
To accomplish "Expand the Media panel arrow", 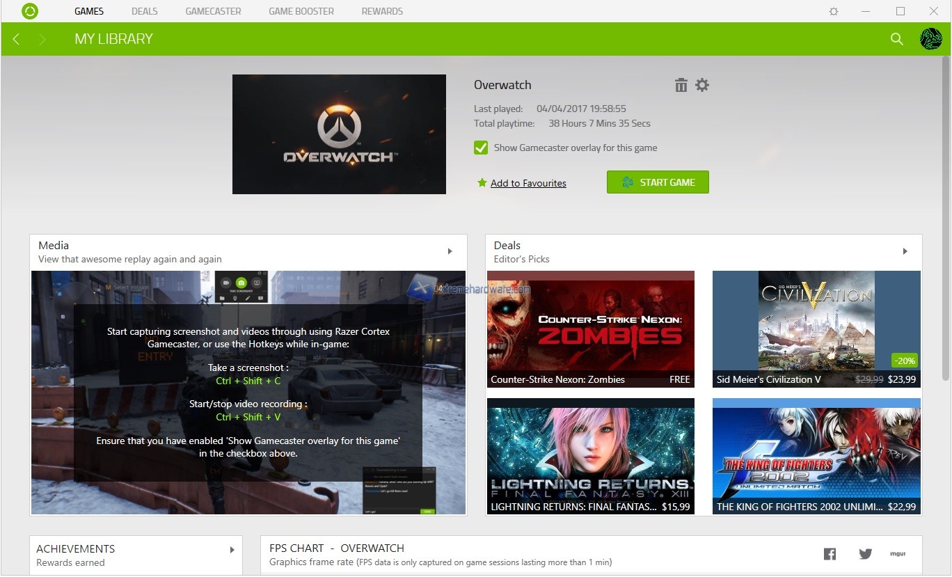I will coord(450,251).
